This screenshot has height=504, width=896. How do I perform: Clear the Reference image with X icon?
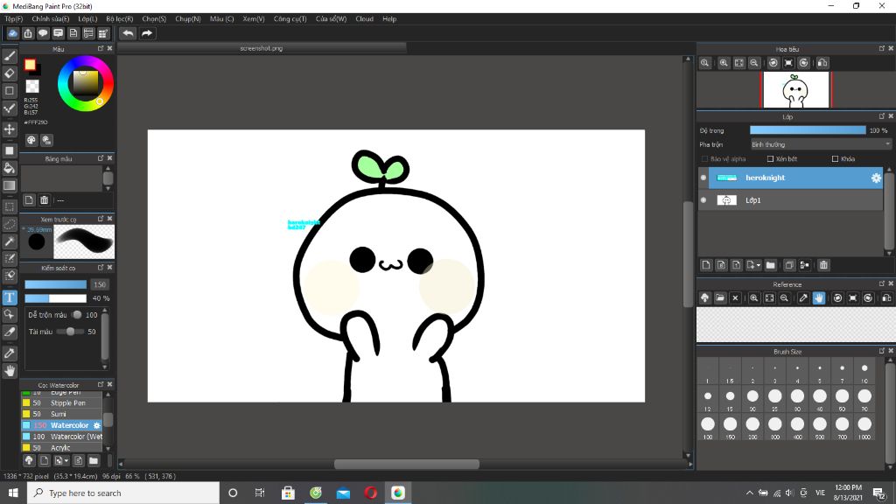735,297
